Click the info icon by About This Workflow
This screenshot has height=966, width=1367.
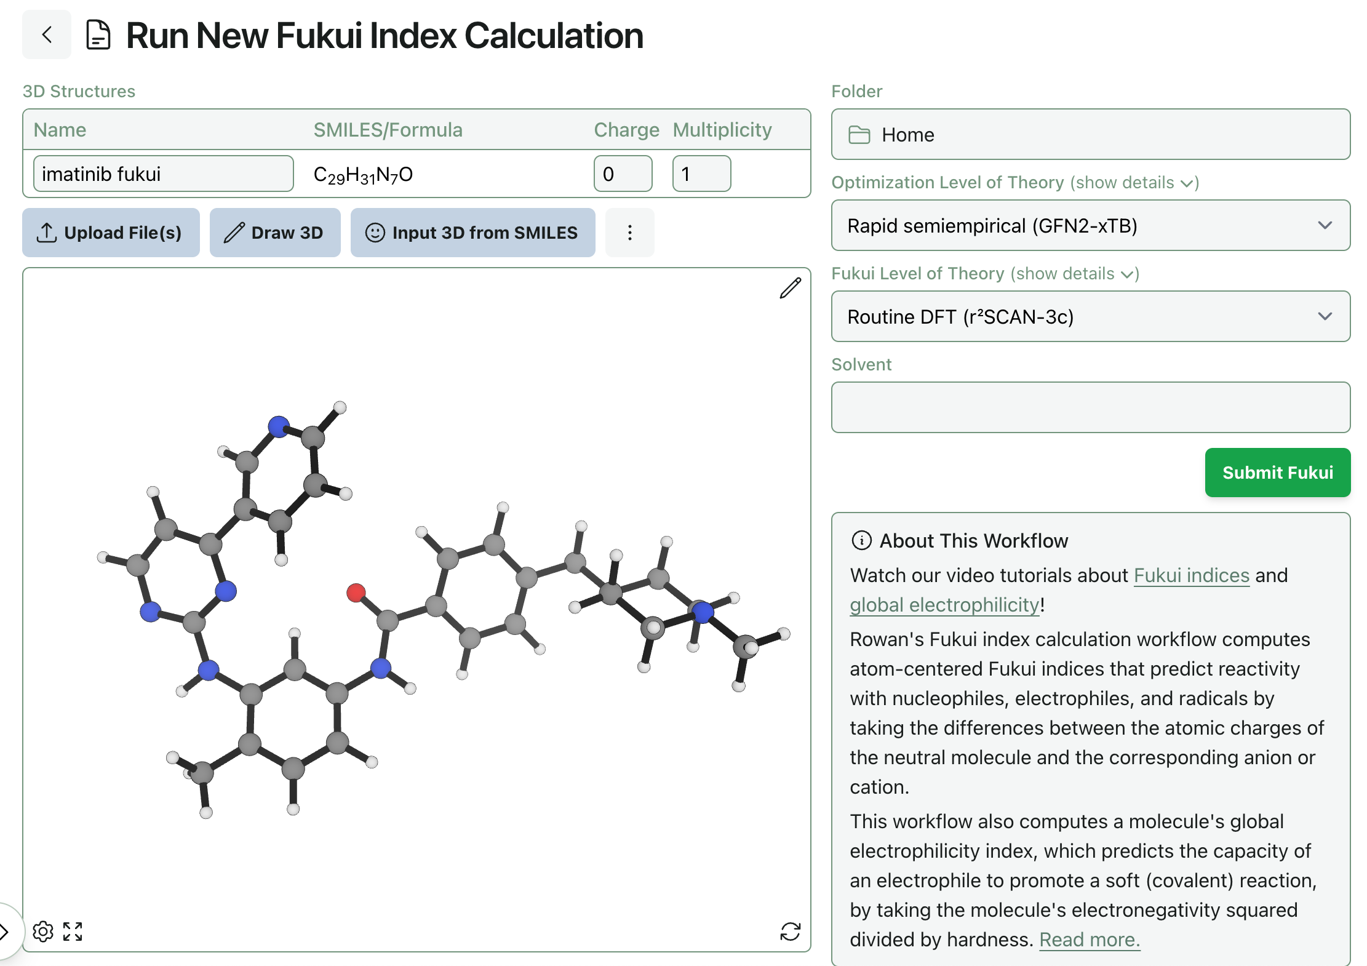[861, 540]
